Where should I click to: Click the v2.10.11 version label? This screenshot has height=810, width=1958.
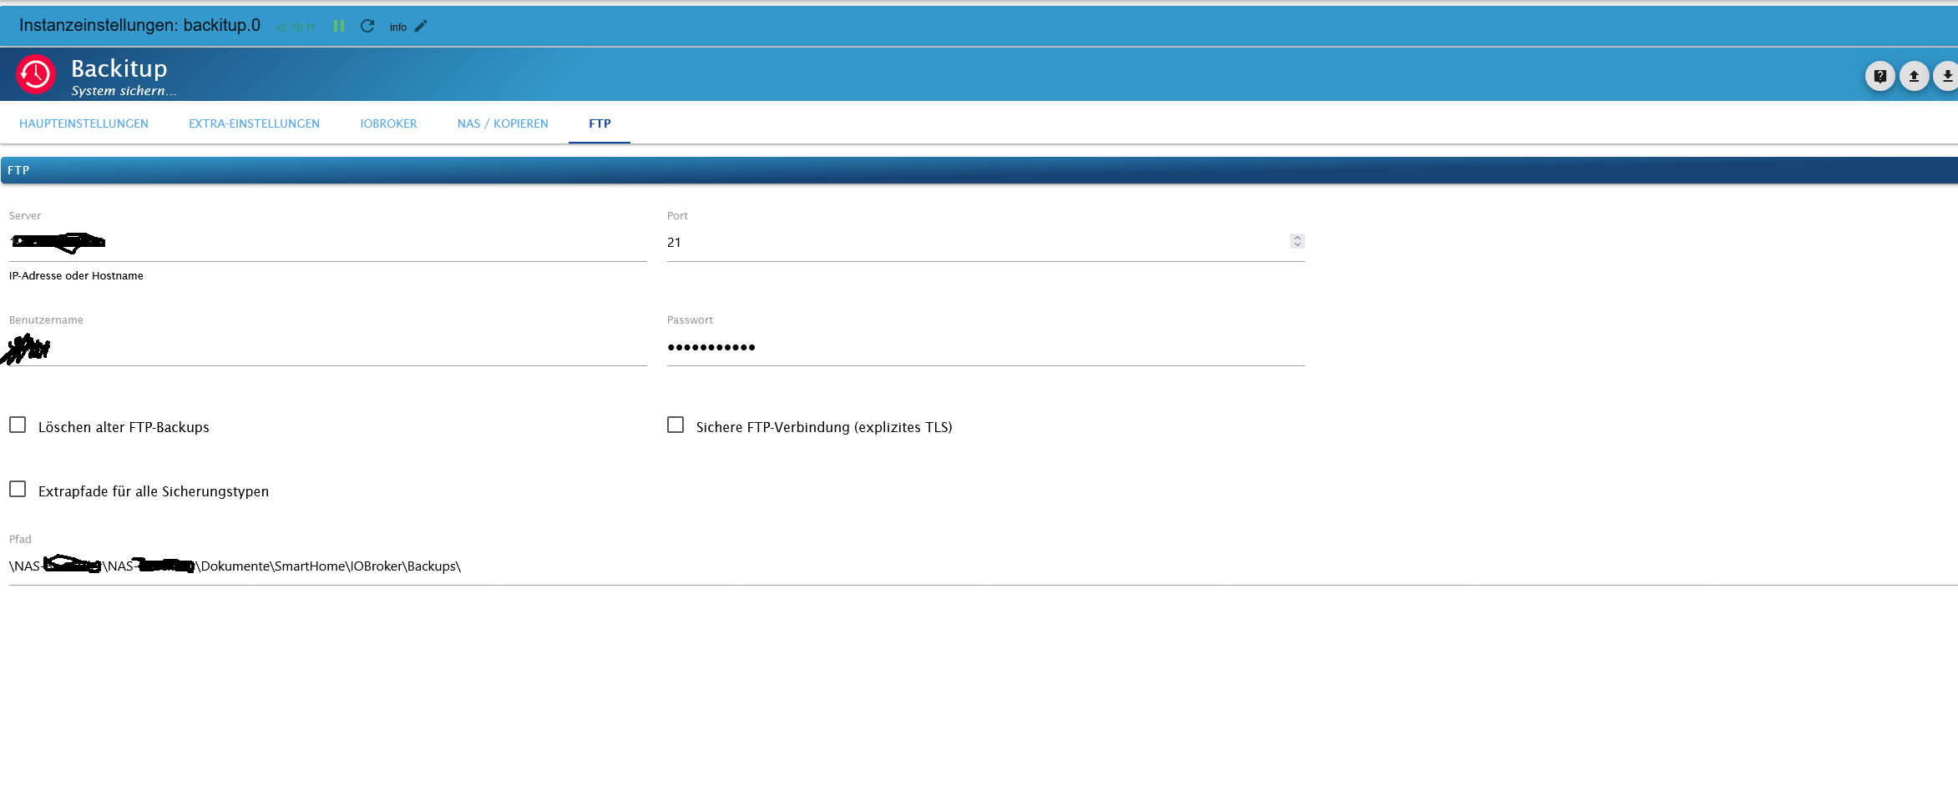coord(296,28)
